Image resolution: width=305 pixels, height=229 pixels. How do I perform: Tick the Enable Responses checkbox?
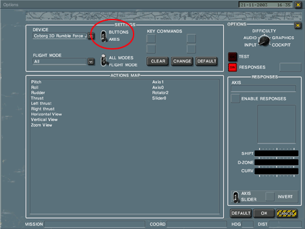[x=235, y=98]
